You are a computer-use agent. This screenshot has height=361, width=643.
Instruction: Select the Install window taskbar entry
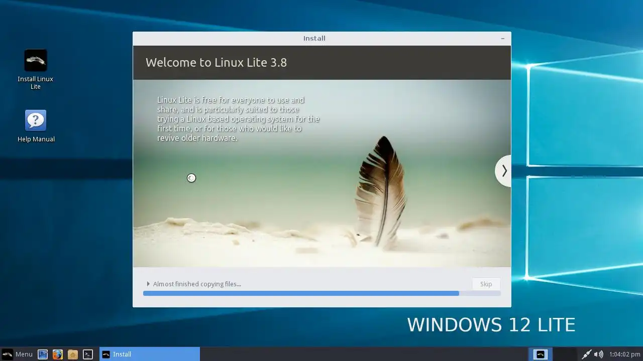click(x=150, y=354)
